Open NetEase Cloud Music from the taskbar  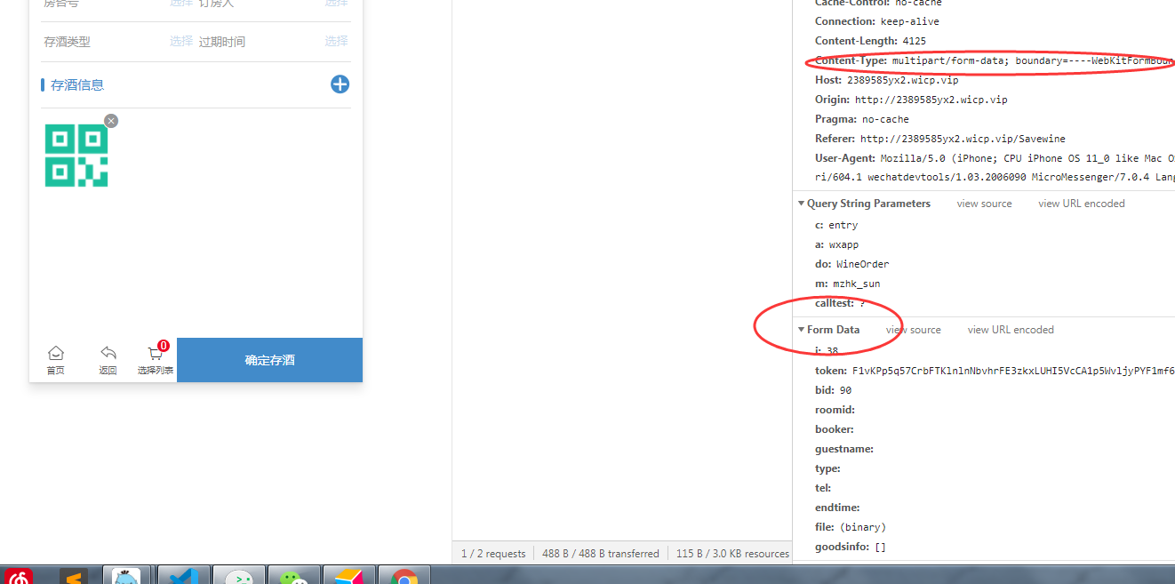pos(20,577)
